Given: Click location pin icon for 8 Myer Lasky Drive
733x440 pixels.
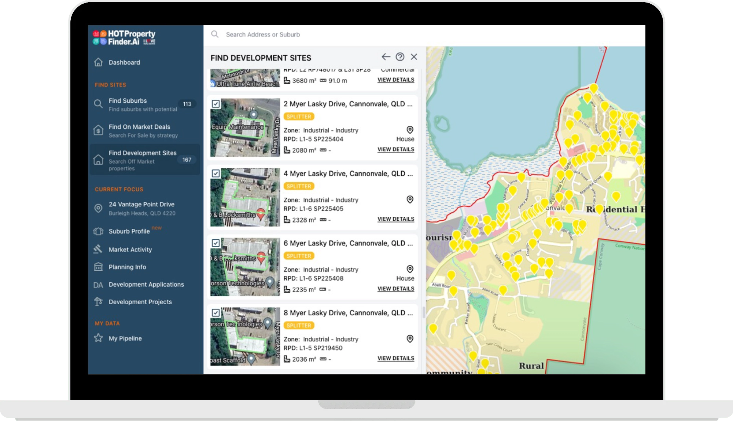Looking at the screenshot, I should click(410, 339).
